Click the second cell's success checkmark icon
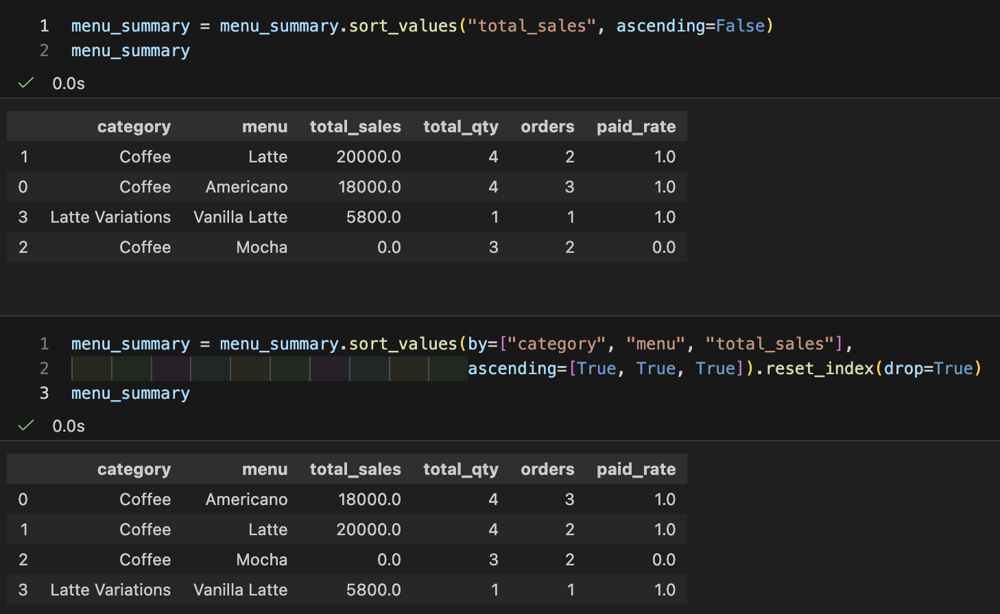This screenshot has width=1000, height=614. pyautogui.click(x=26, y=426)
